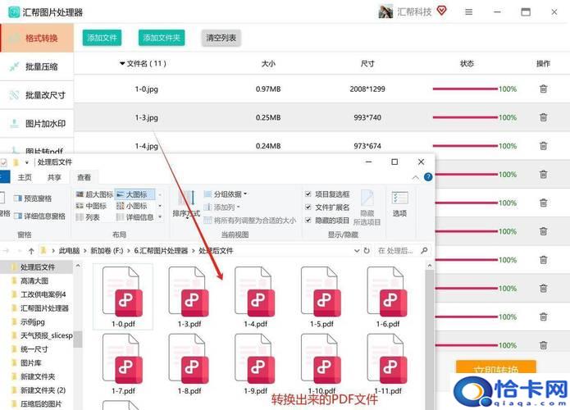Open the 选项 folder options button

click(x=400, y=204)
